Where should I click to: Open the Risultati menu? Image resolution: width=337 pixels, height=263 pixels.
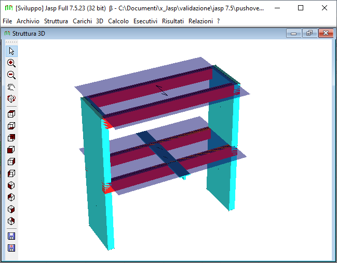tap(173, 21)
